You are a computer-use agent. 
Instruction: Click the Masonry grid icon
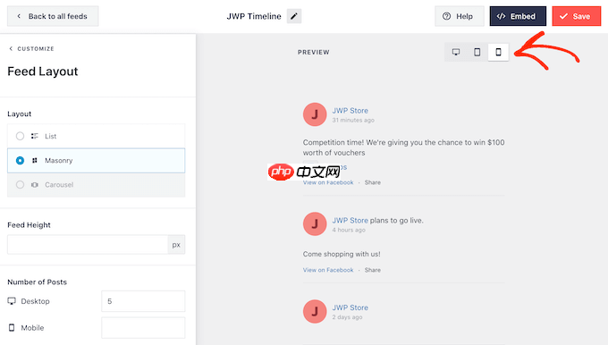(35, 161)
